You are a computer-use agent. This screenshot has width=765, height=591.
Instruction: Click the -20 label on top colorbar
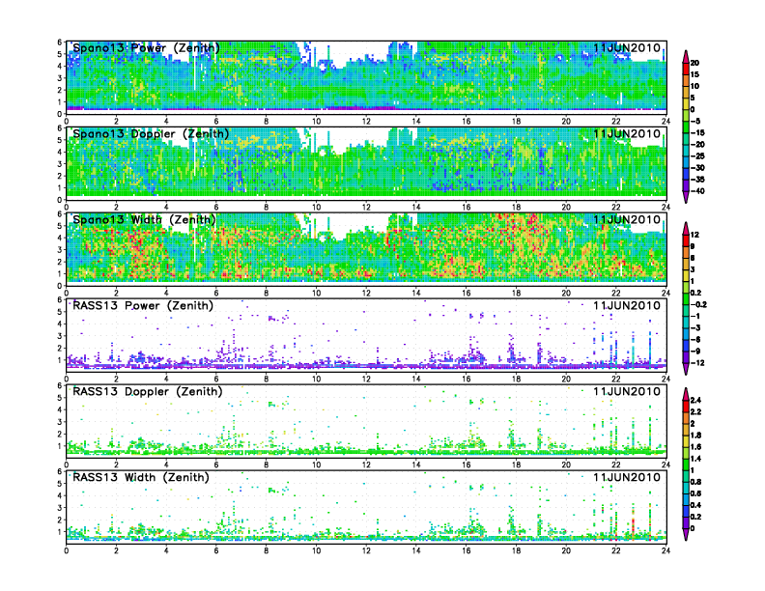(x=697, y=144)
